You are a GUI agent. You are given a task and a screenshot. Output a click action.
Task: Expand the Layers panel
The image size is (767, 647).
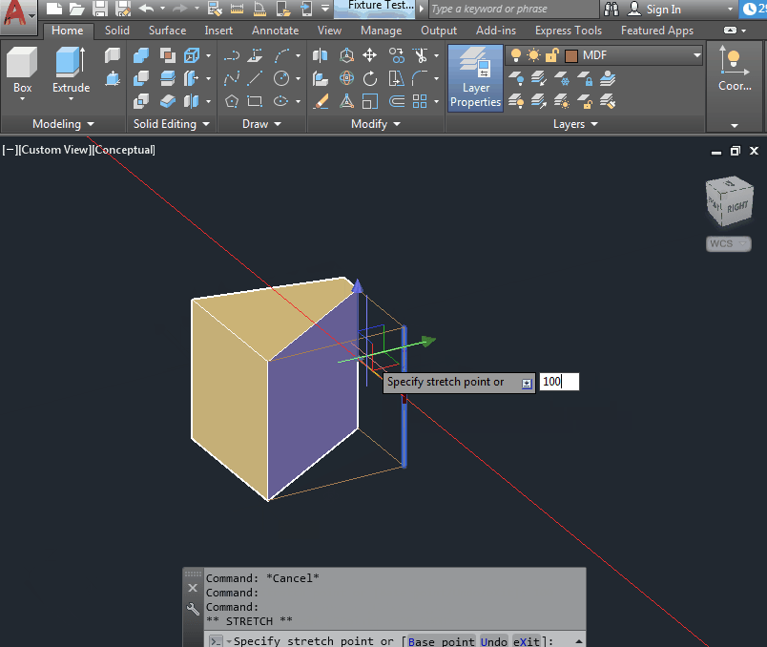coord(575,124)
